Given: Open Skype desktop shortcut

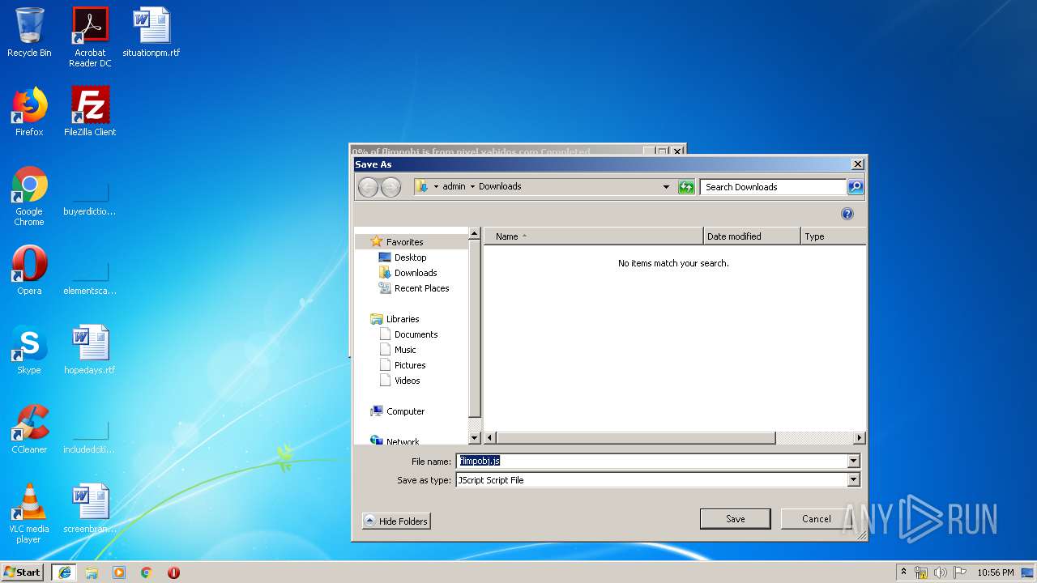Looking at the screenshot, I should (x=29, y=351).
